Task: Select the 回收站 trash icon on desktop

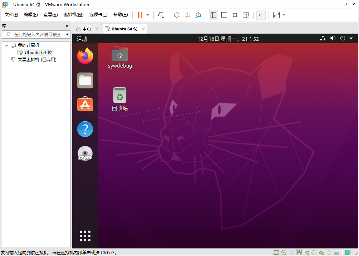Action: pyautogui.click(x=120, y=99)
